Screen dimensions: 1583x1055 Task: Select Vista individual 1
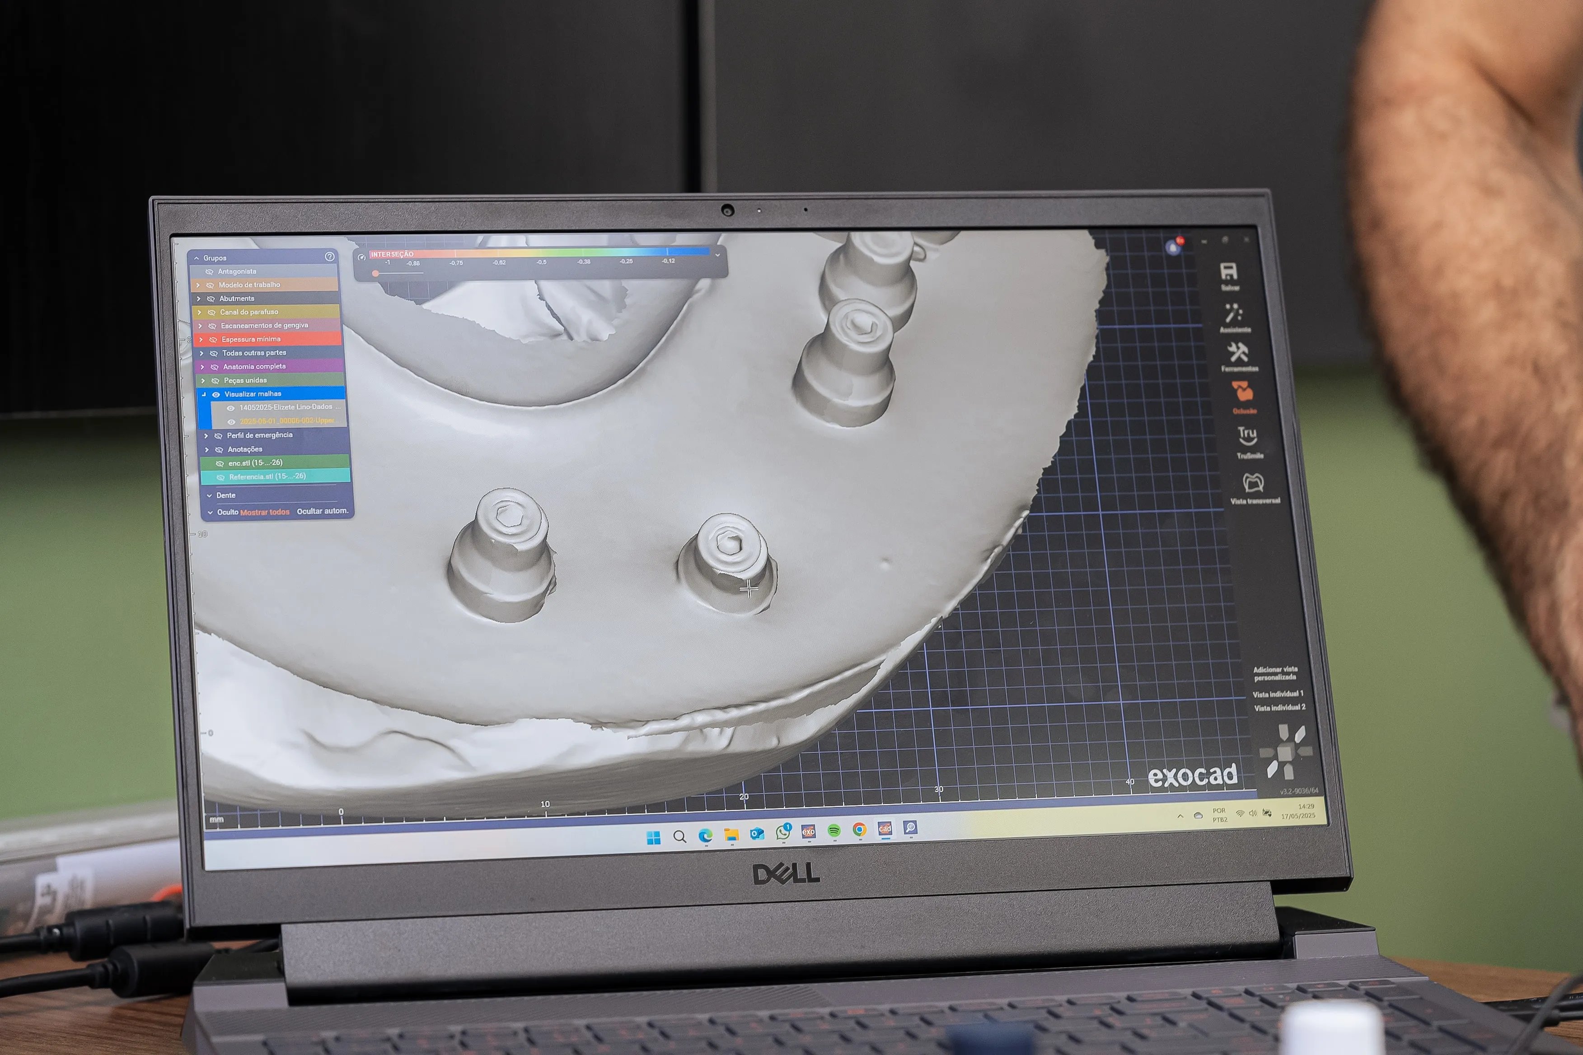click(x=1278, y=694)
